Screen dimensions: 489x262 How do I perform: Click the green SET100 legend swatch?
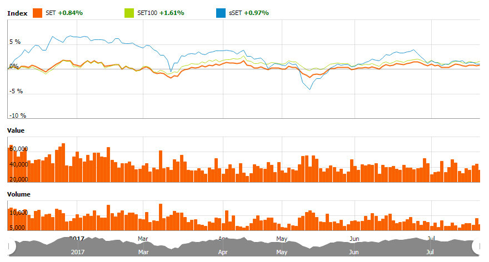click(129, 12)
